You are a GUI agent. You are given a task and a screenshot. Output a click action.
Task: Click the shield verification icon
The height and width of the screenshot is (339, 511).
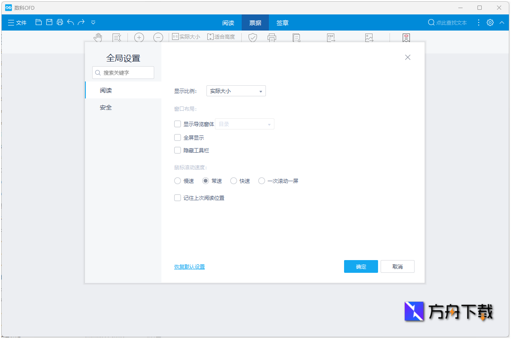tap(253, 37)
